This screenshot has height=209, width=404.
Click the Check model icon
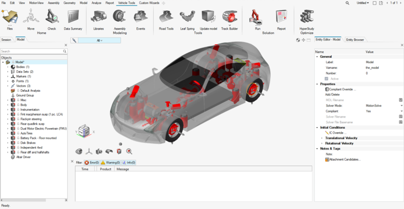[52, 18]
